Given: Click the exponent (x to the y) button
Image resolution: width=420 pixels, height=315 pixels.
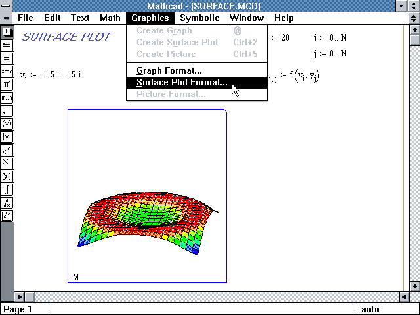Looking at the screenshot, I should (7, 150).
